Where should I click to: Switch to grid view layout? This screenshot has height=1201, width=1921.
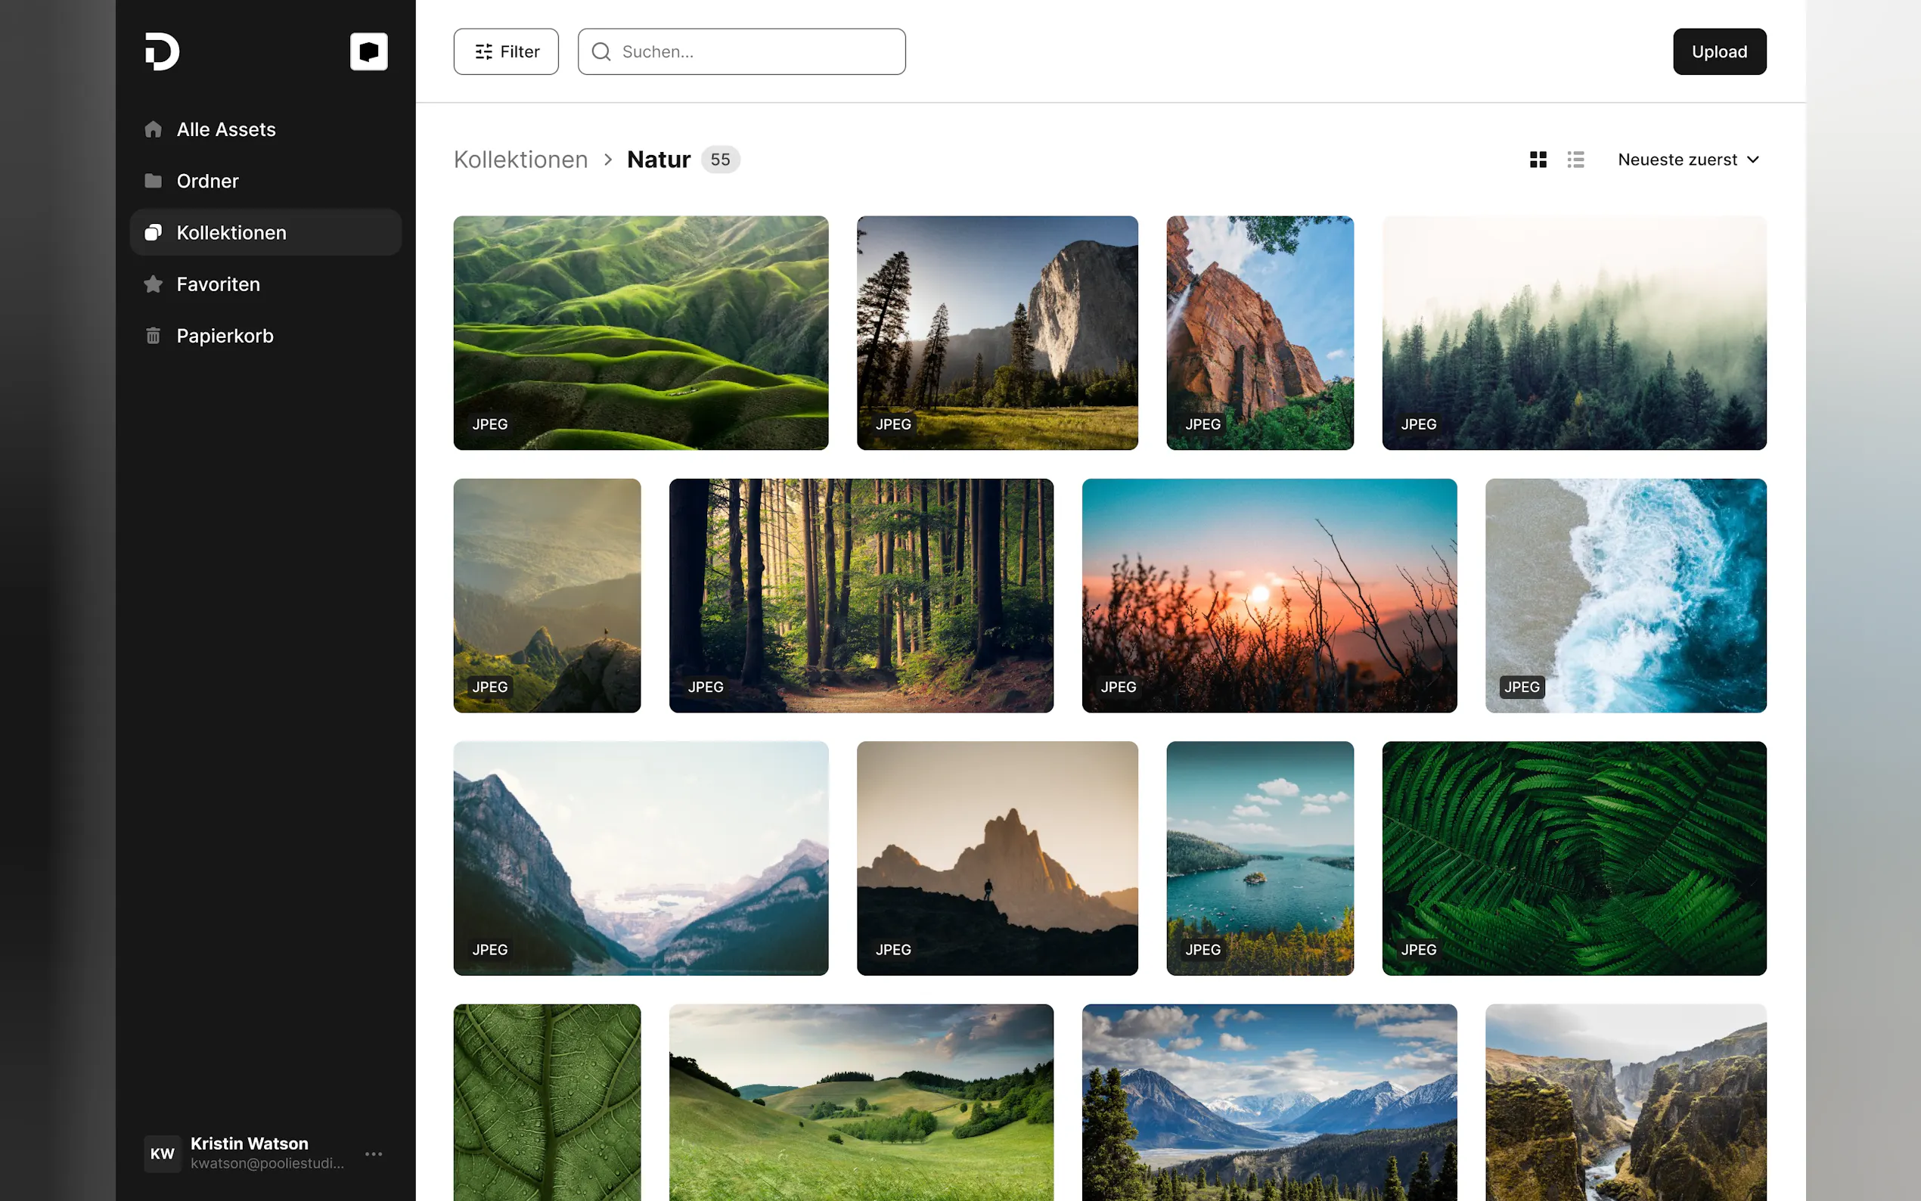point(1538,160)
